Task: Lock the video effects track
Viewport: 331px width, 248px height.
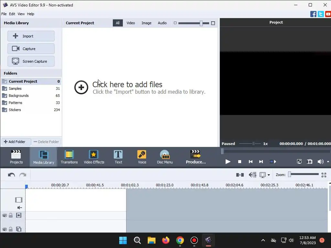Action: click(x=11, y=215)
